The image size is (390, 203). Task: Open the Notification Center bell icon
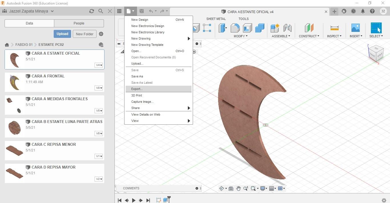point(363,11)
